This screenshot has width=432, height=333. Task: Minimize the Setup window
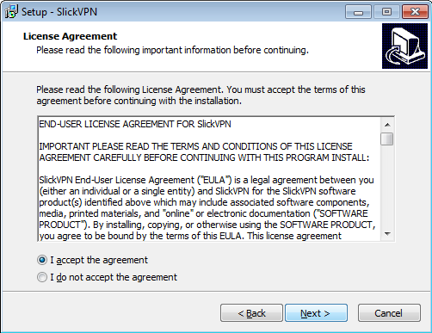coord(358,12)
